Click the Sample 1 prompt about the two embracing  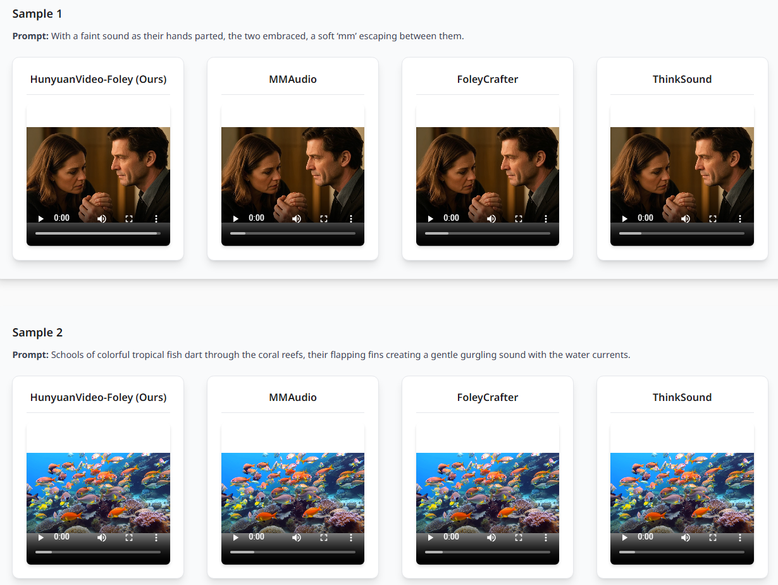(238, 36)
